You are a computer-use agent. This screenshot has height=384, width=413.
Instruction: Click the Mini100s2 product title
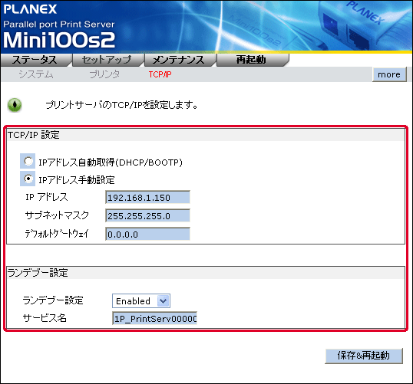[59, 40]
